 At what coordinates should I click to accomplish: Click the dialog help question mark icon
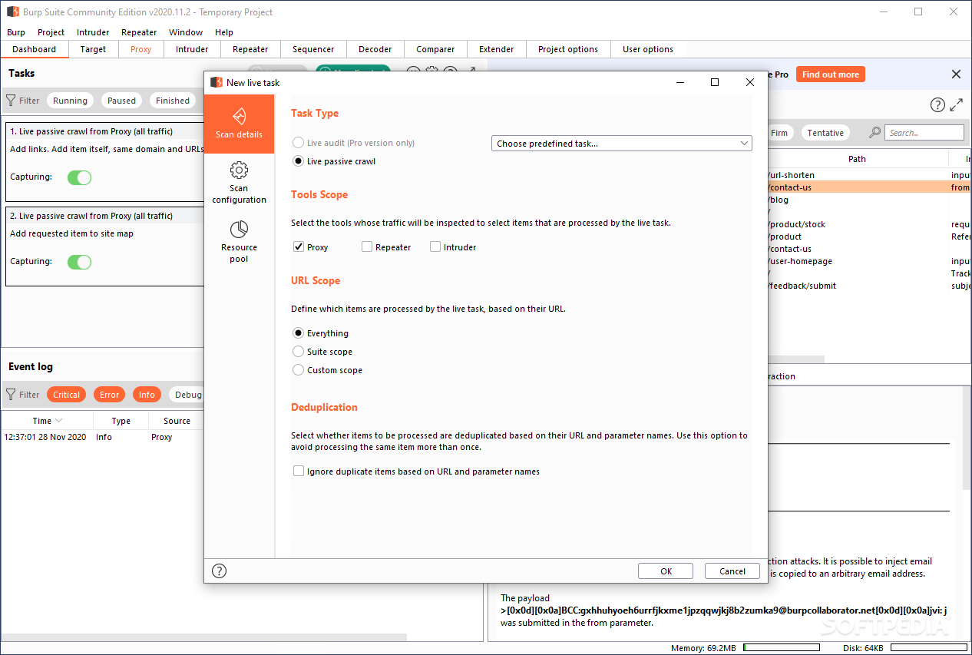[x=220, y=571]
